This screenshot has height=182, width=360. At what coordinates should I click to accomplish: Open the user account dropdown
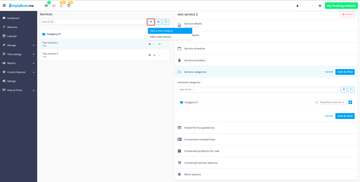click(x=305, y=6)
